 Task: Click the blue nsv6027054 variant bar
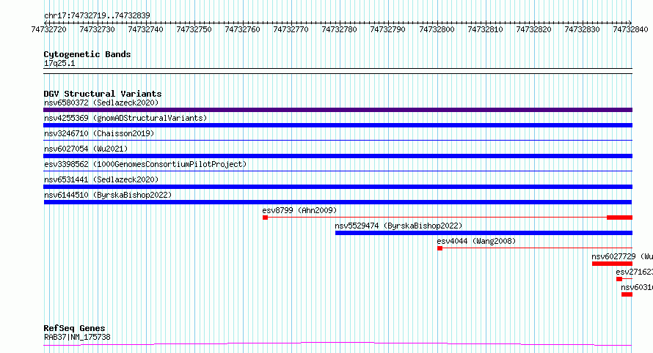click(x=338, y=156)
